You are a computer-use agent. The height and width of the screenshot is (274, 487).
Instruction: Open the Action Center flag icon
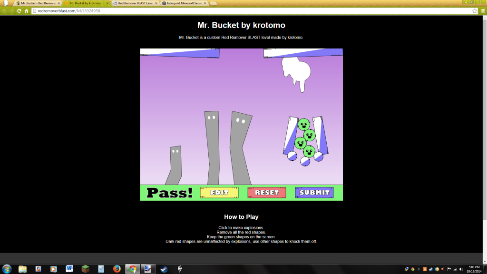pyautogui.click(x=449, y=269)
